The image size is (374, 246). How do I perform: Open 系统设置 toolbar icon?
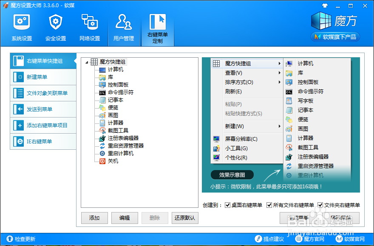(22, 28)
